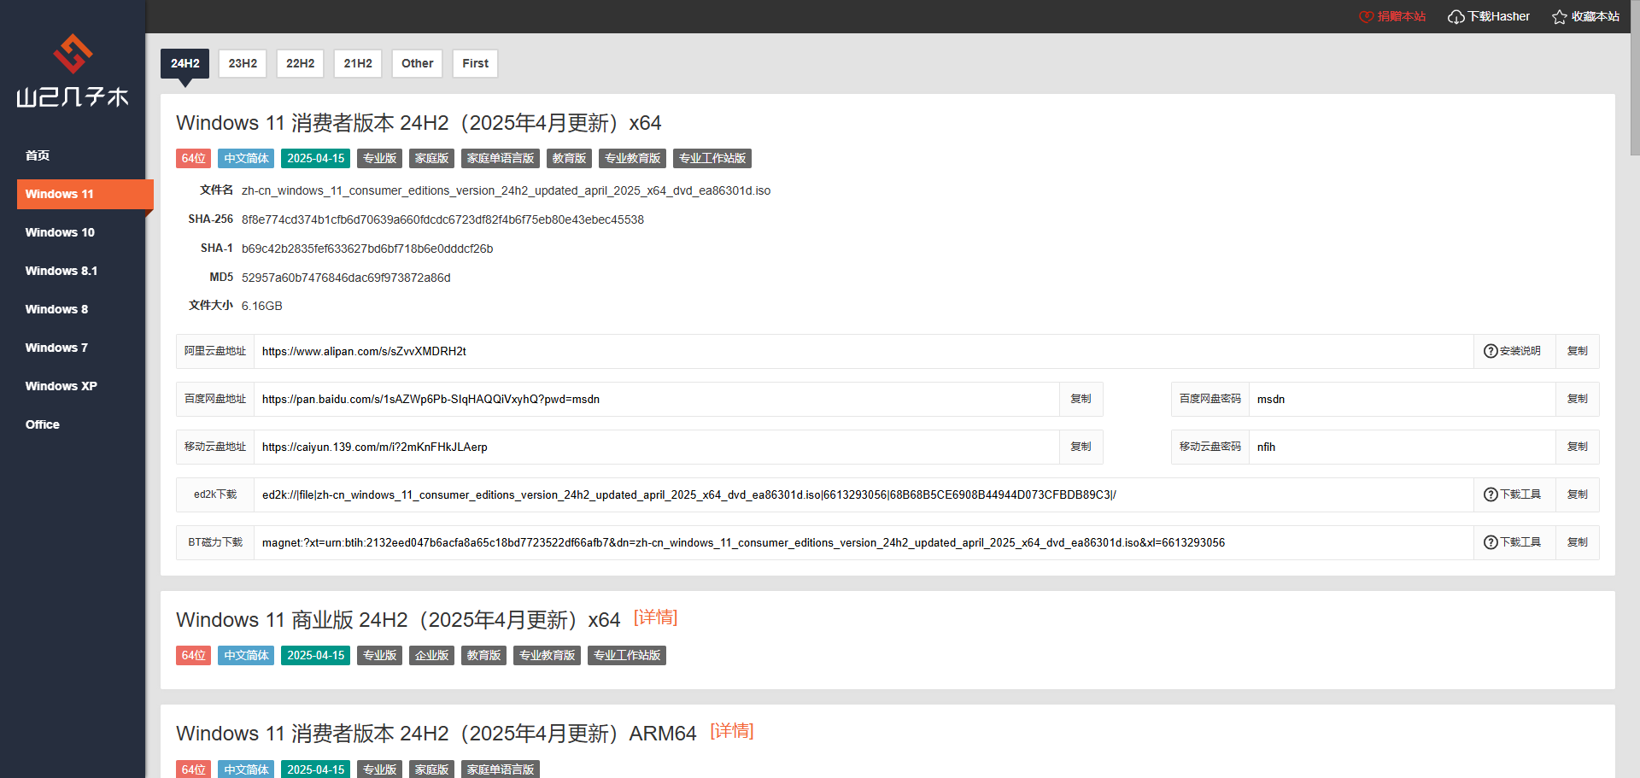Click the msdn password field
The height and width of the screenshot is (778, 1640).
coord(1402,399)
